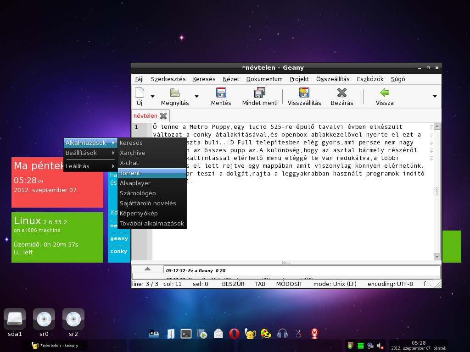Expand dropdown arrow next to Új
Image resolution: width=470 pixels, height=352 pixels.
point(152,96)
